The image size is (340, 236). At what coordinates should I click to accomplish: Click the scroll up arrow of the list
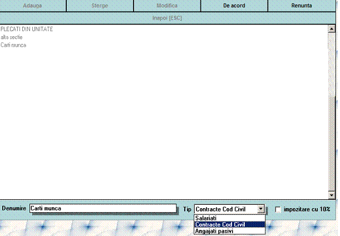coord(332,28)
